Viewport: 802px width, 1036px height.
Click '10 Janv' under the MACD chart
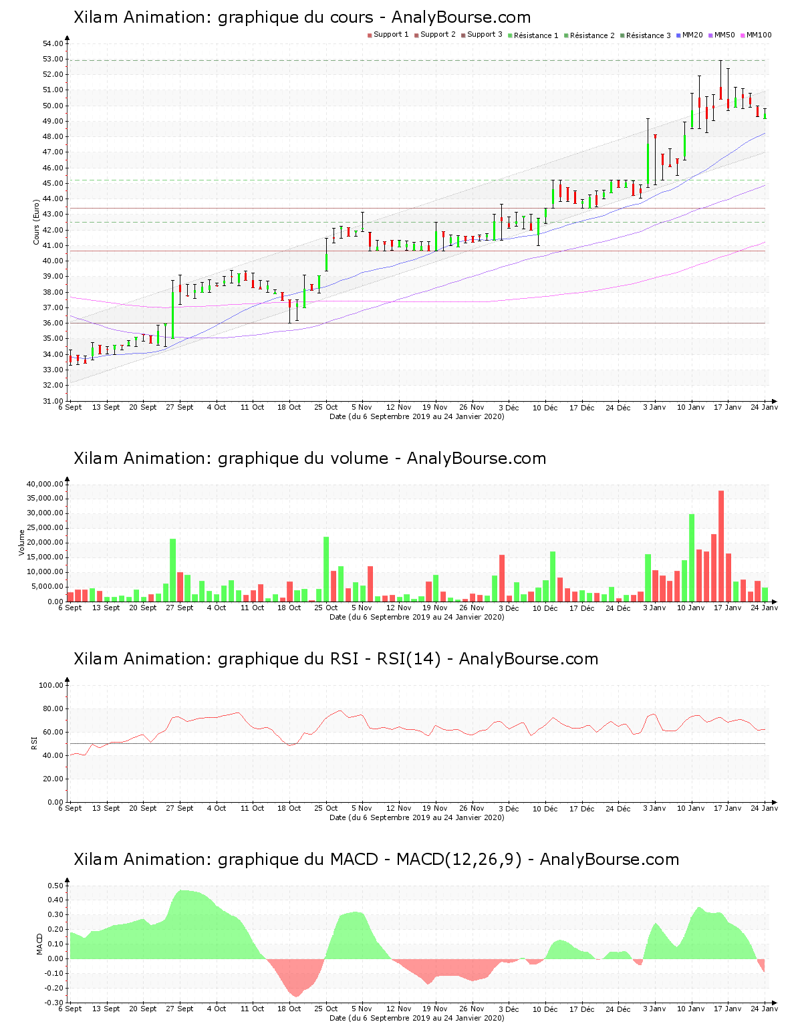coord(691,1009)
